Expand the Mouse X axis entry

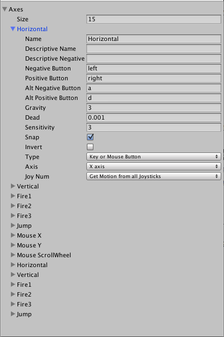click(x=13, y=235)
